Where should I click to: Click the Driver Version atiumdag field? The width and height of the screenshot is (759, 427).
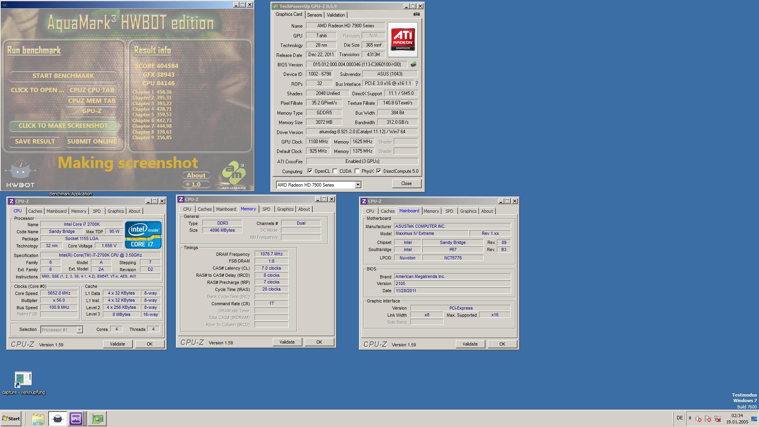click(x=362, y=132)
